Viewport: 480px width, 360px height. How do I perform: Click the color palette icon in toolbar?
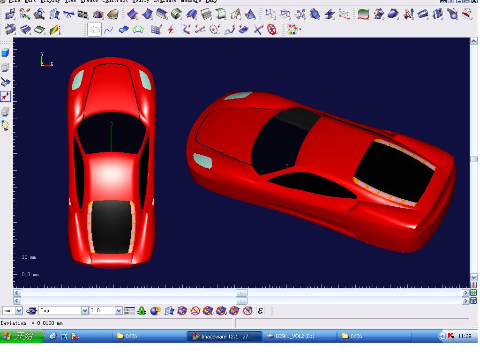click(x=292, y=30)
